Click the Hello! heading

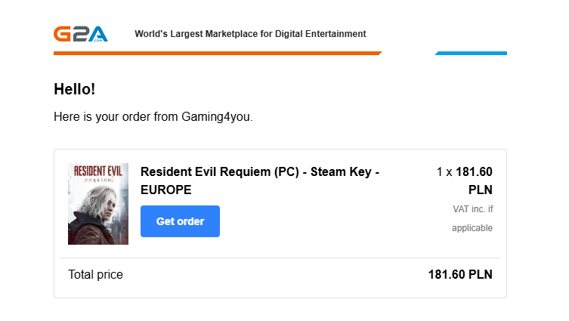pos(75,89)
